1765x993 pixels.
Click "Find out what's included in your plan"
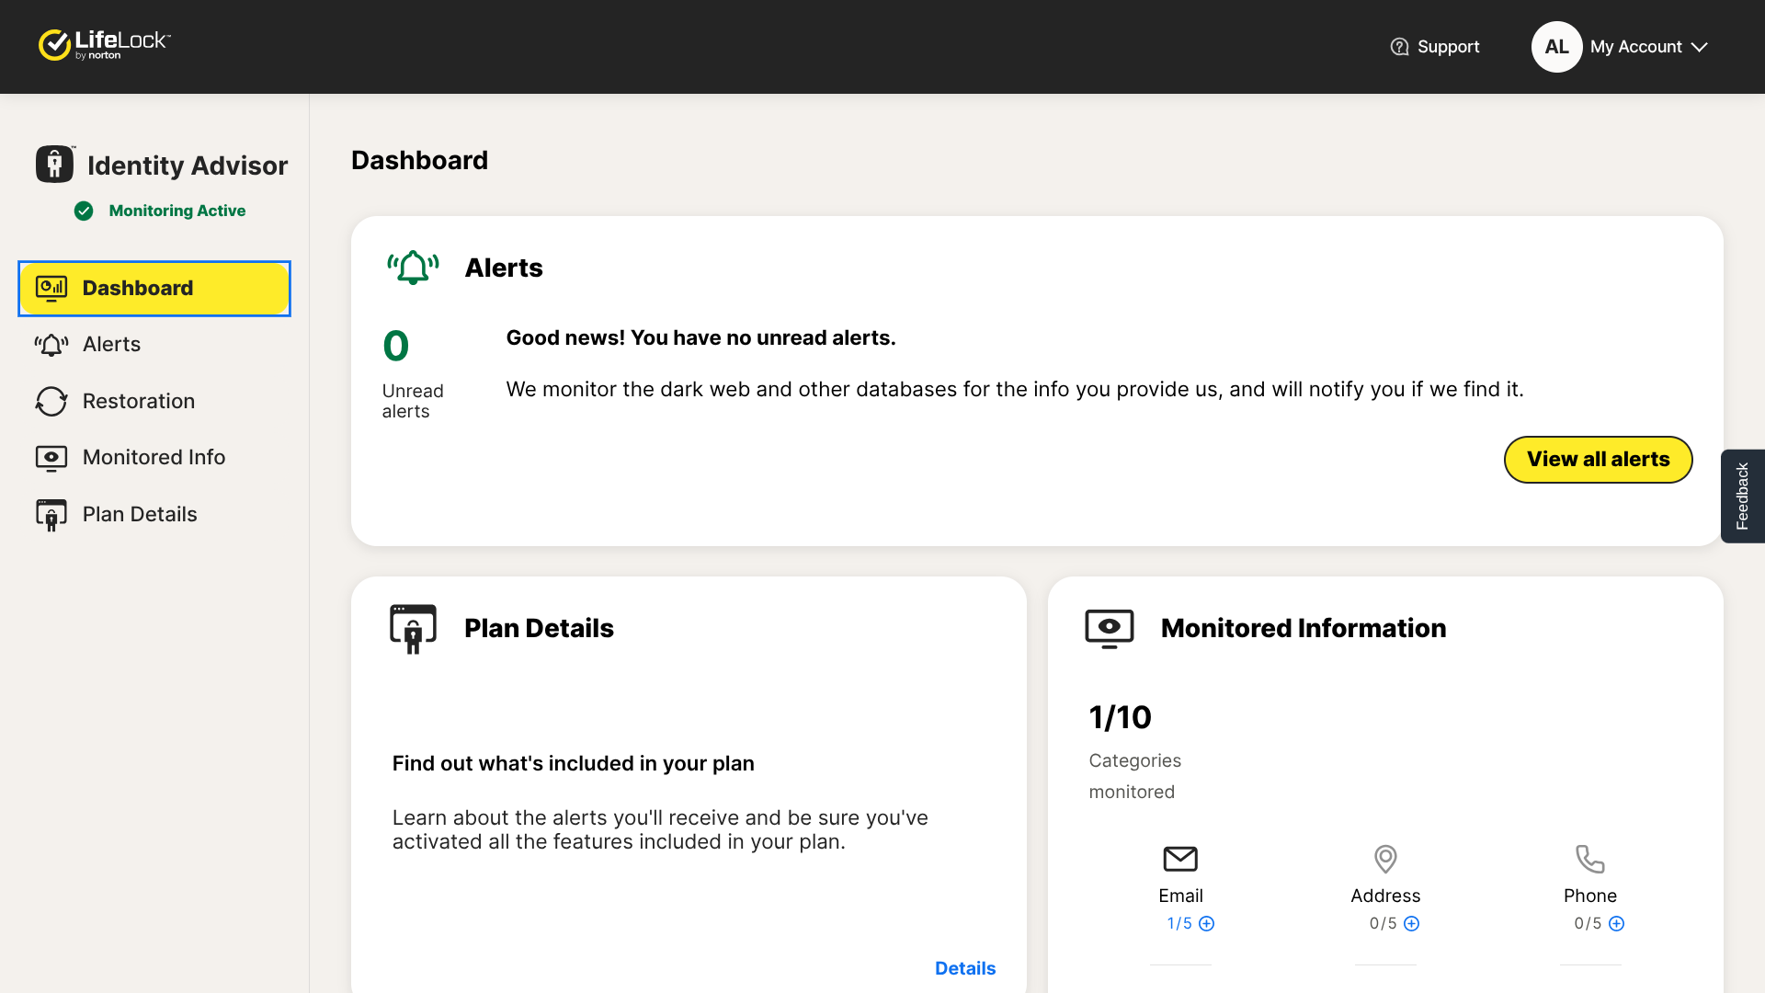tap(573, 764)
